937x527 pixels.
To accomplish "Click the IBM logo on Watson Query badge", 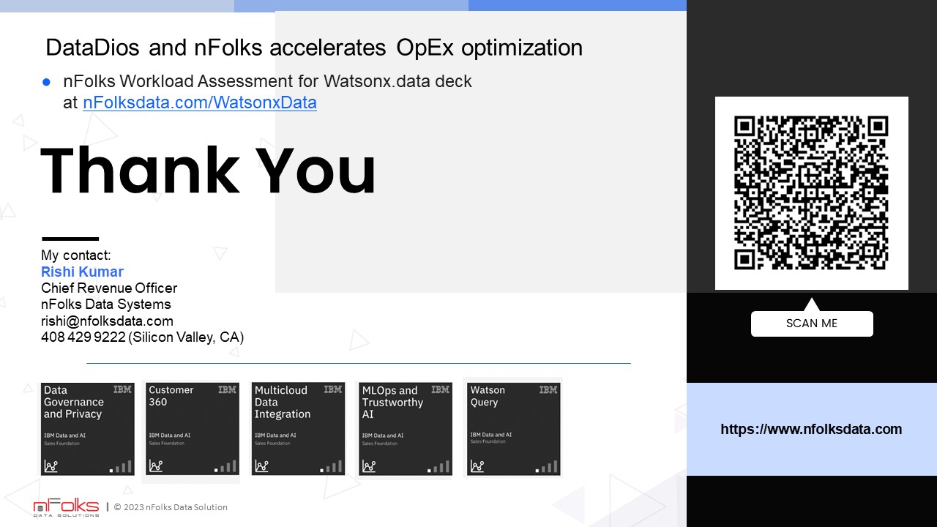I will coord(548,390).
